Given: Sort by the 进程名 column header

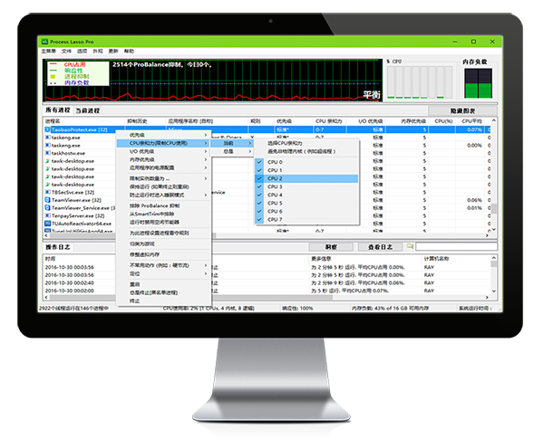Looking at the screenshot, I should tap(53, 121).
